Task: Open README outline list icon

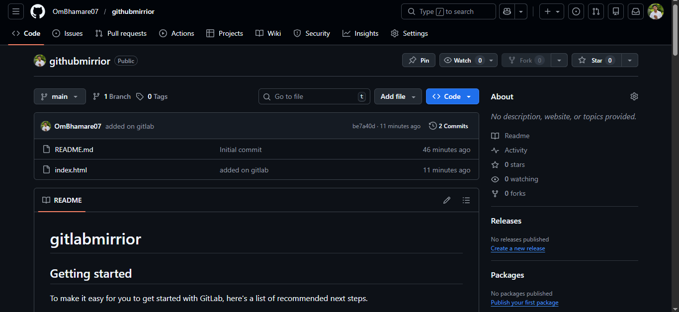Action: point(466,200)
